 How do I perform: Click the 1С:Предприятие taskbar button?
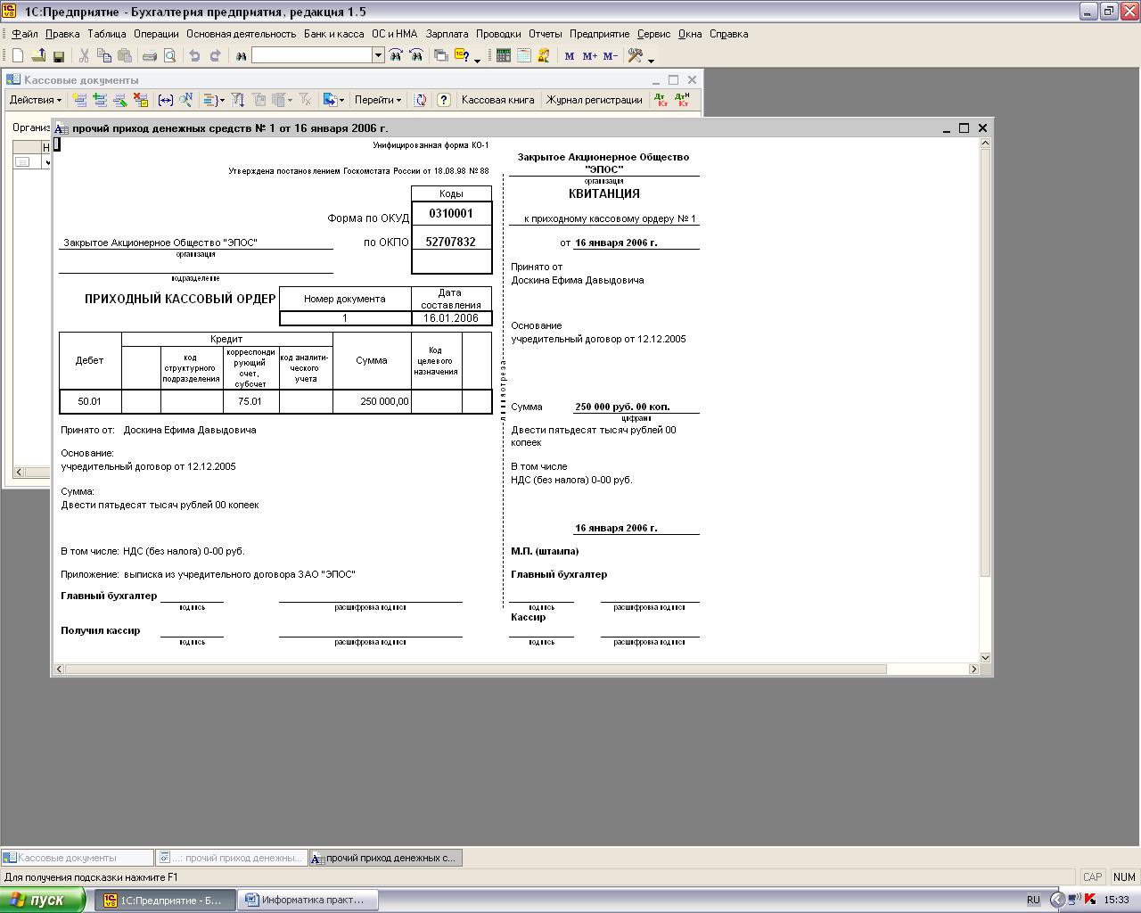click(x=166, y=900)
